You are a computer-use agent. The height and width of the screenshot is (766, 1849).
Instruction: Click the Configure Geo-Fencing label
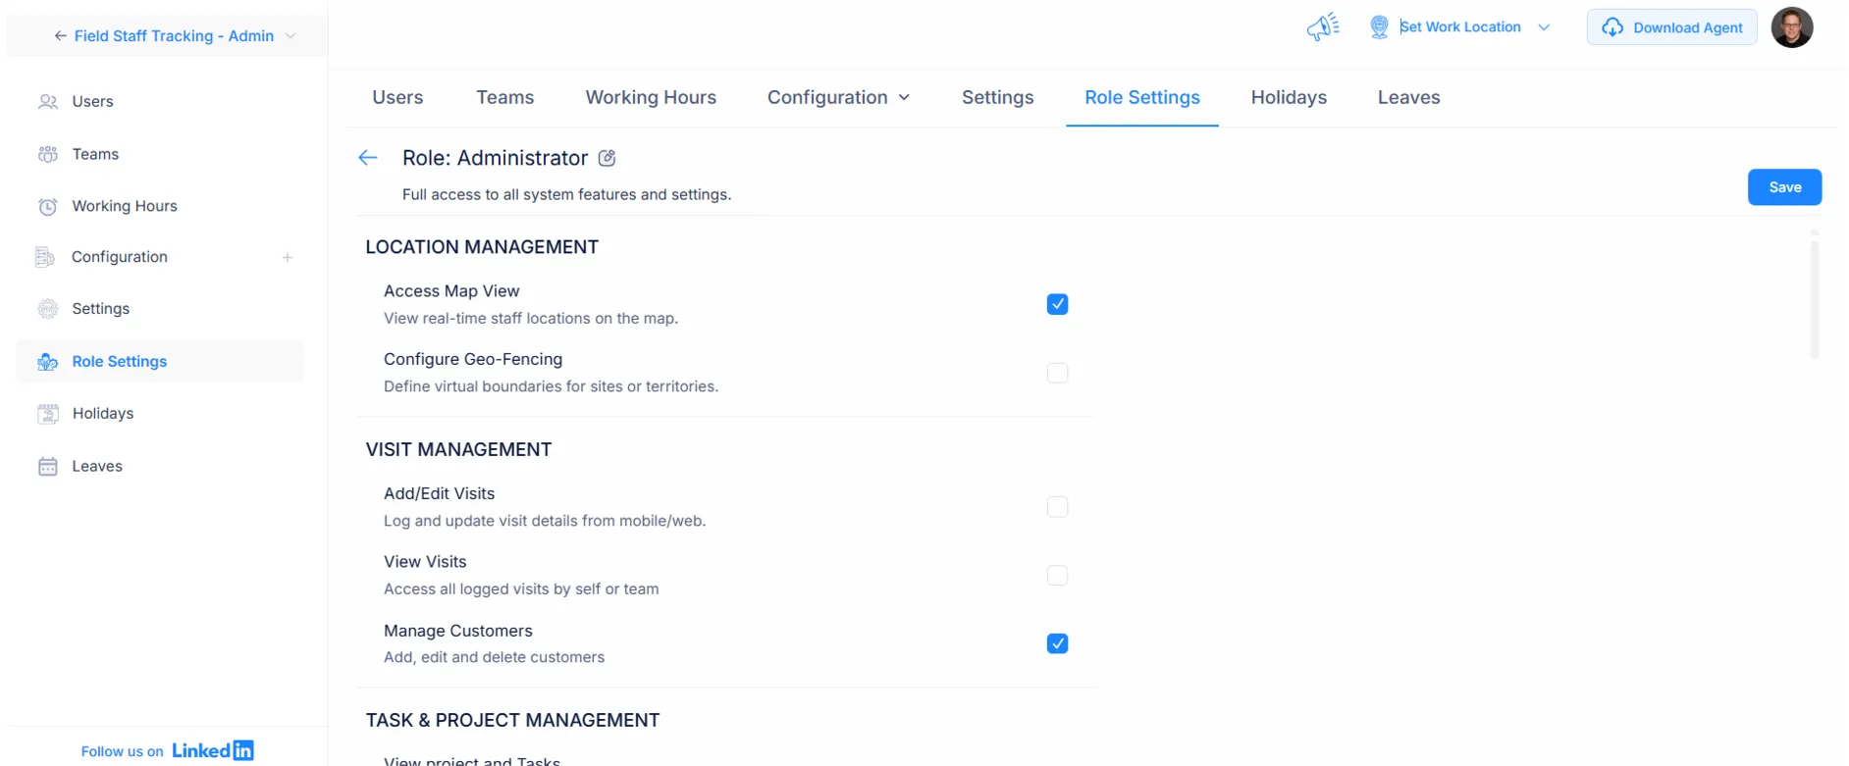point(473,360)
